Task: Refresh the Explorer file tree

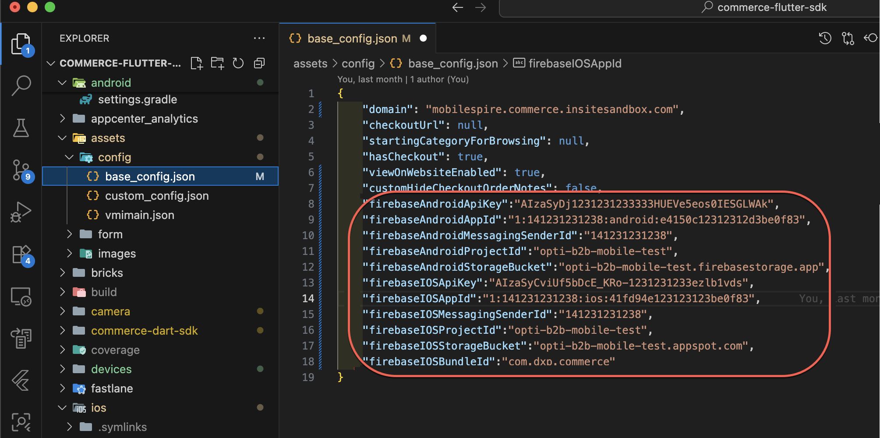Action: coord(238,63)
